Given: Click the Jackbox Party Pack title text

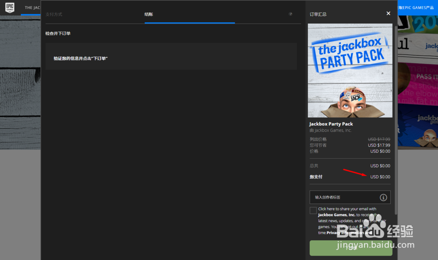Looking at the screenshot, I should 331,124.
